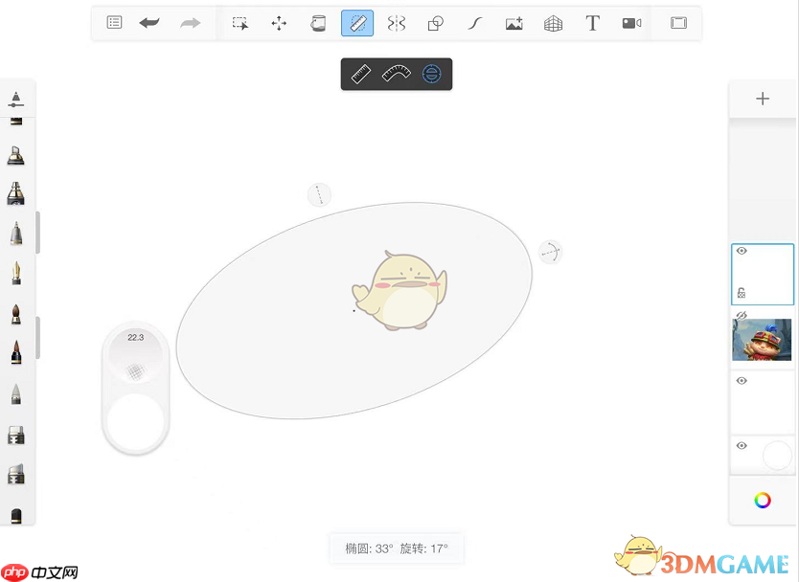Click the undo arrow

tap(149, 23)
